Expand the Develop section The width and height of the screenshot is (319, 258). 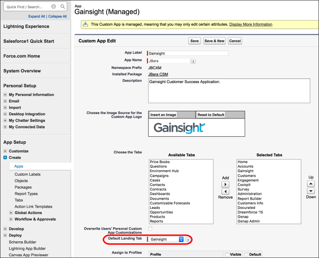[5, 229]
